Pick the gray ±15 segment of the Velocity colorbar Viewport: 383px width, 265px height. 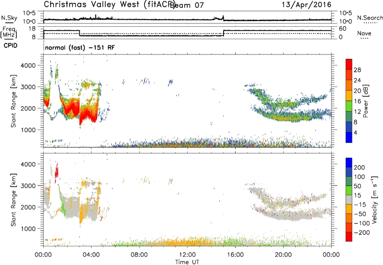tap(349, 200)
